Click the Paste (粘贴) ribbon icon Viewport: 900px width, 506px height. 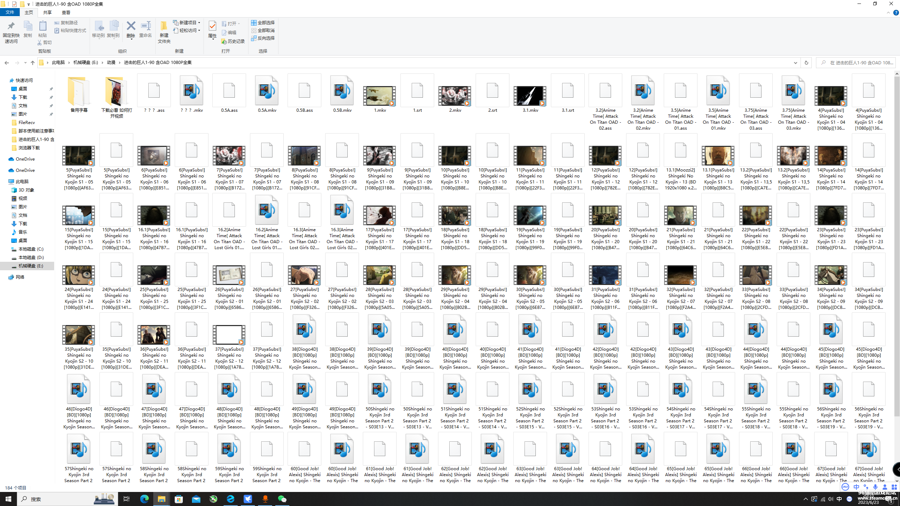pyautogui.click(x=43, y=27)
